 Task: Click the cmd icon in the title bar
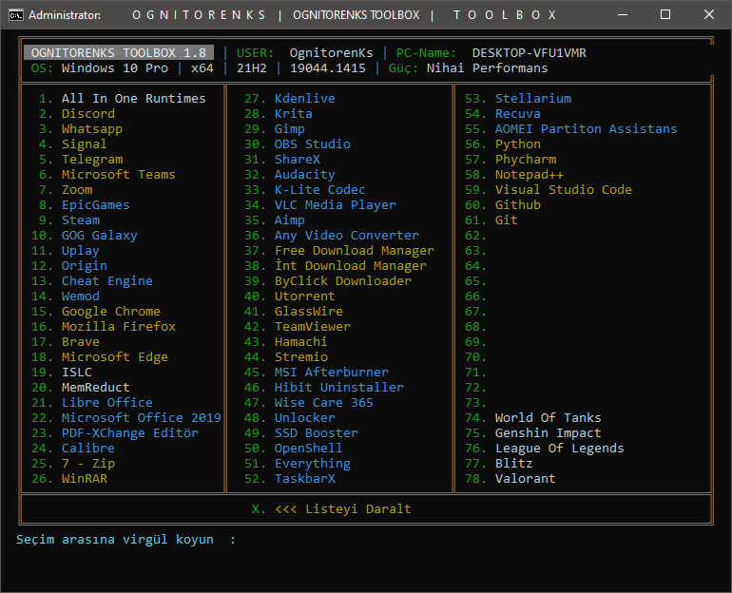click(x=15, y=15)
